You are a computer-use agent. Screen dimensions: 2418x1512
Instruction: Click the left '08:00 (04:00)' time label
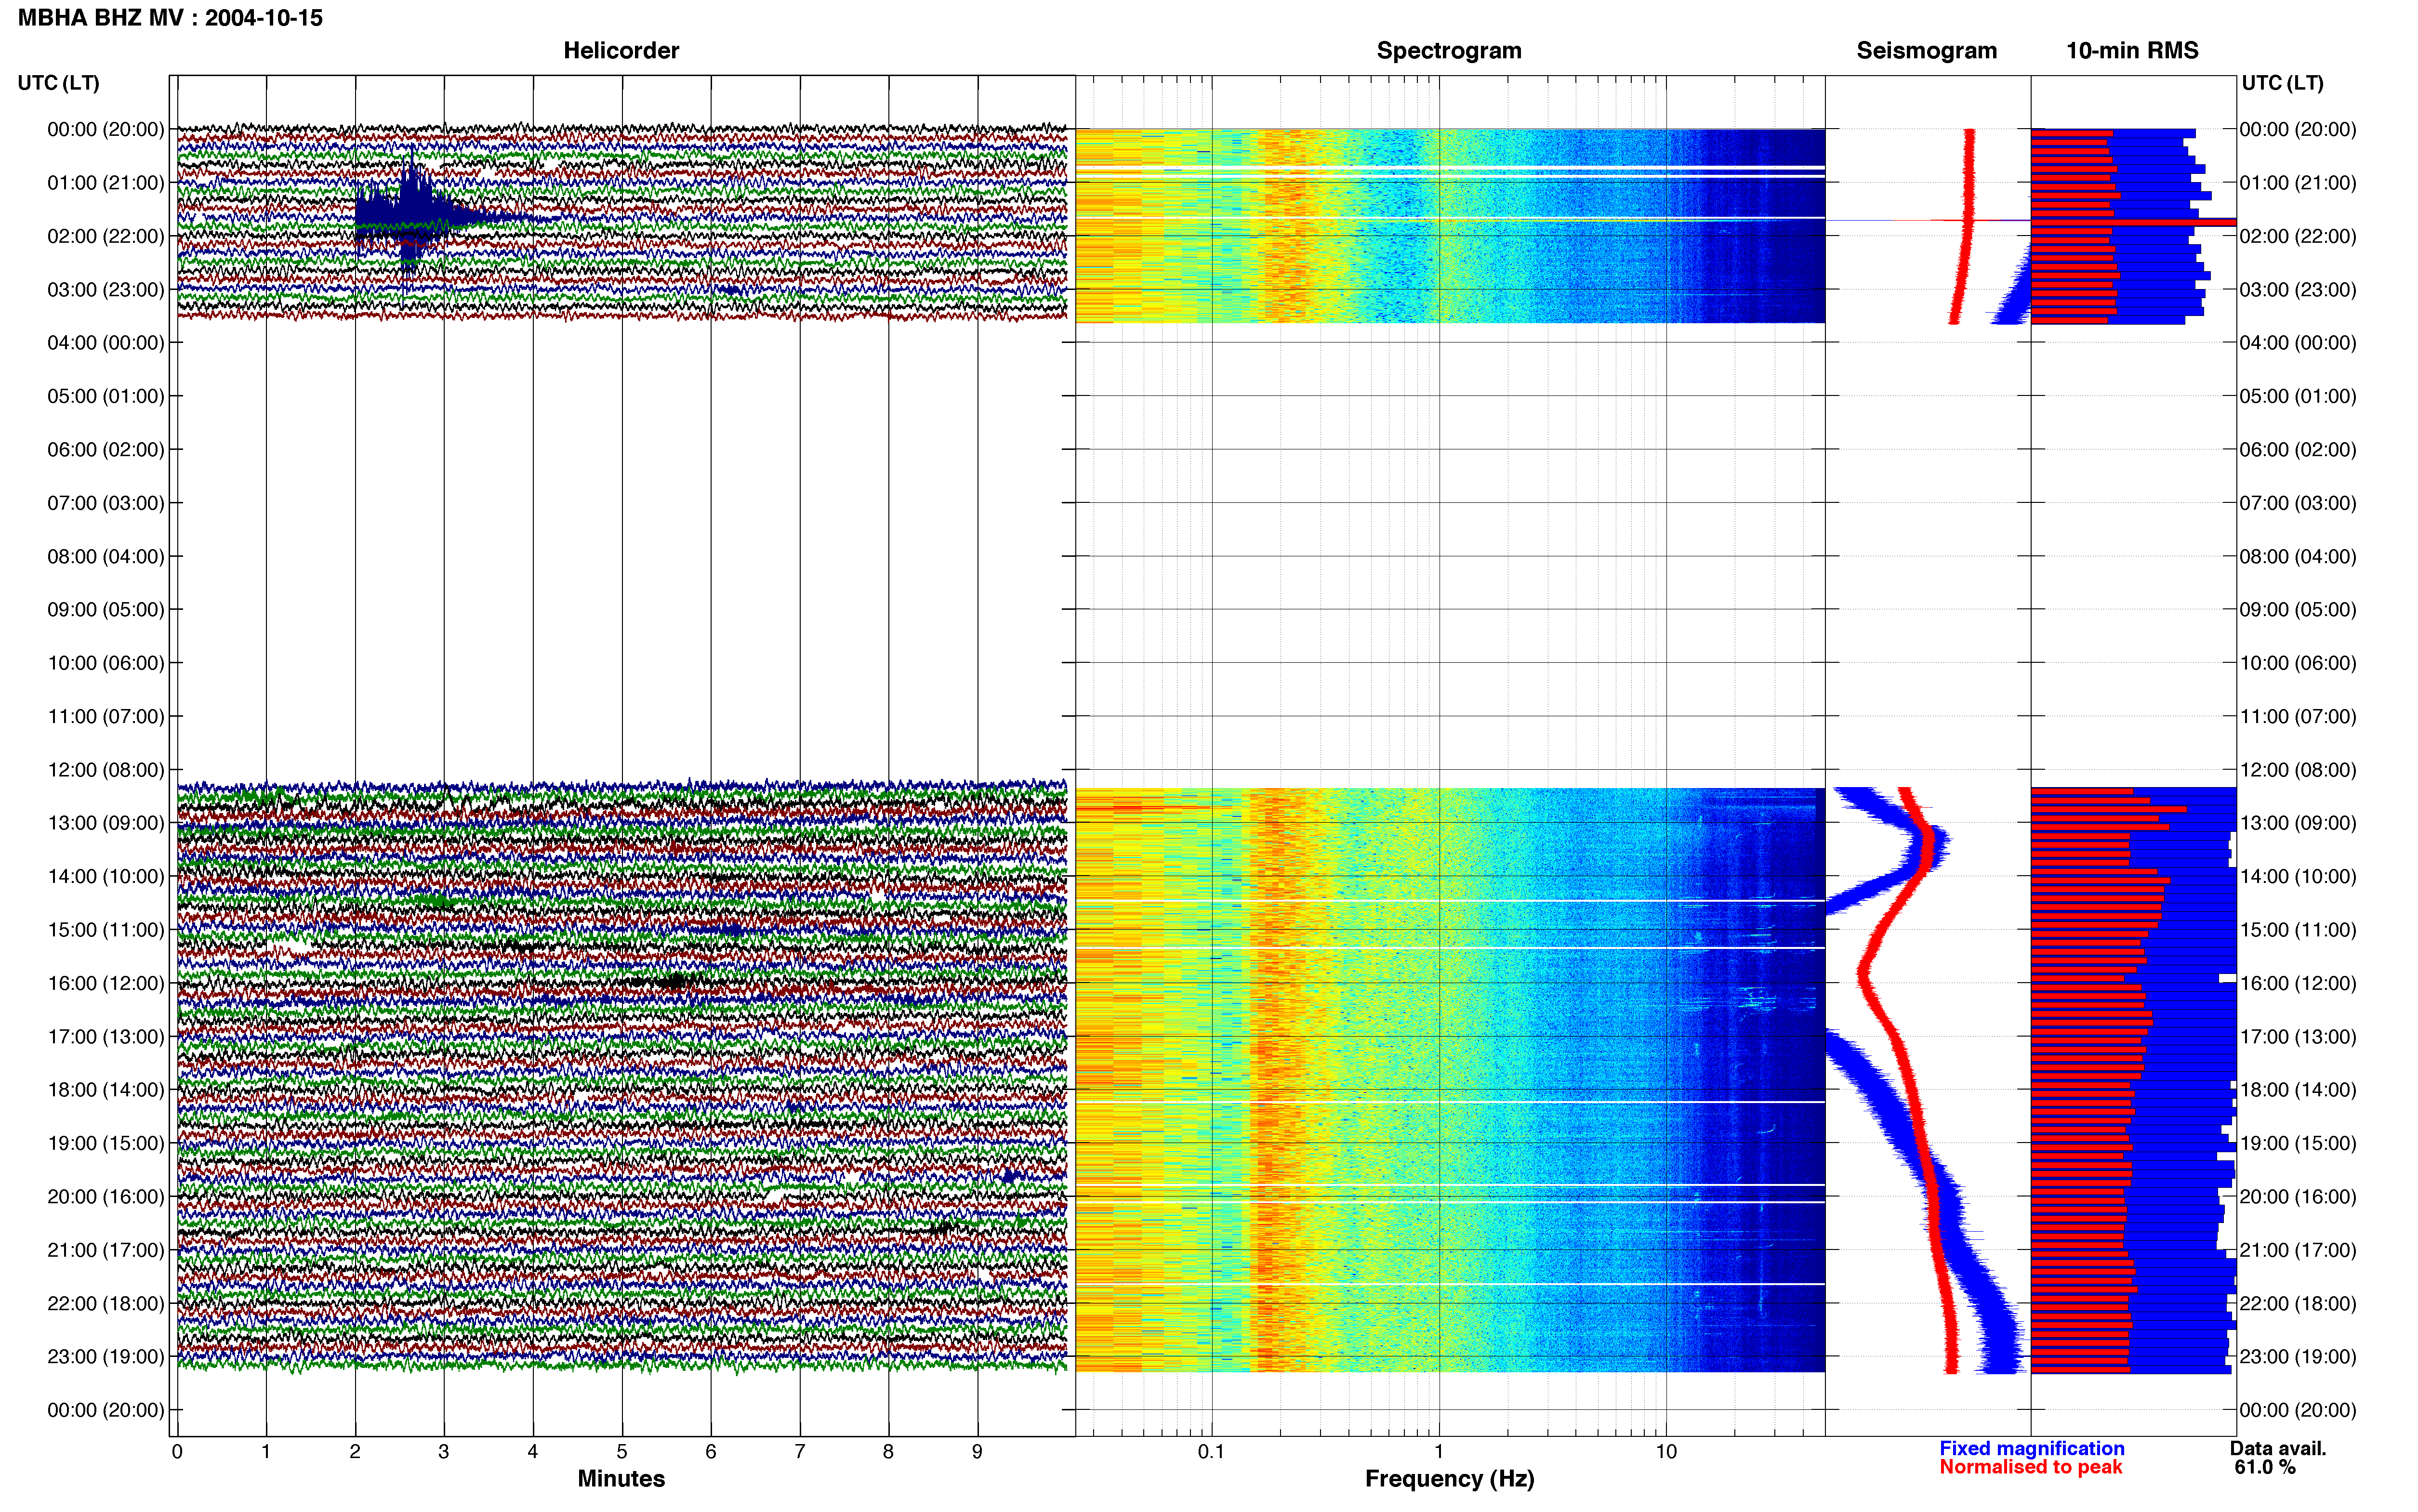pos(106,556)
